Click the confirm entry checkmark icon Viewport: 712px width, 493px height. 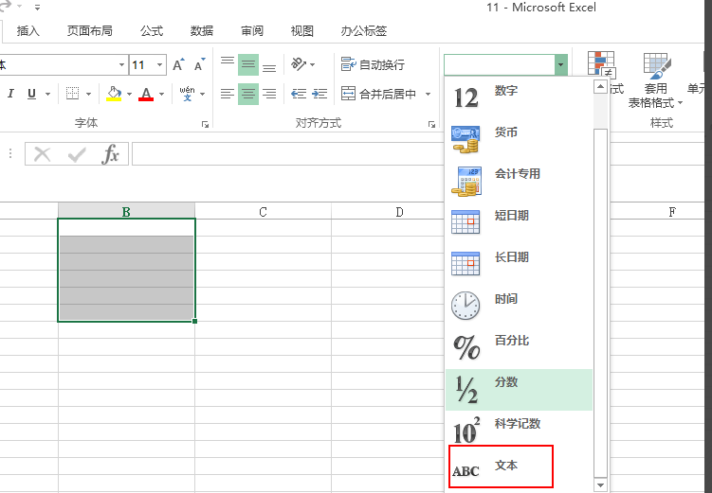(76, 154)
